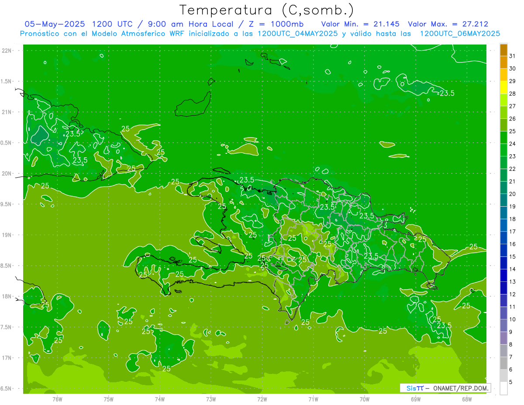524x405 pixels.
Task: Click the "20N" latitude axis label
Action: (7, 173)
